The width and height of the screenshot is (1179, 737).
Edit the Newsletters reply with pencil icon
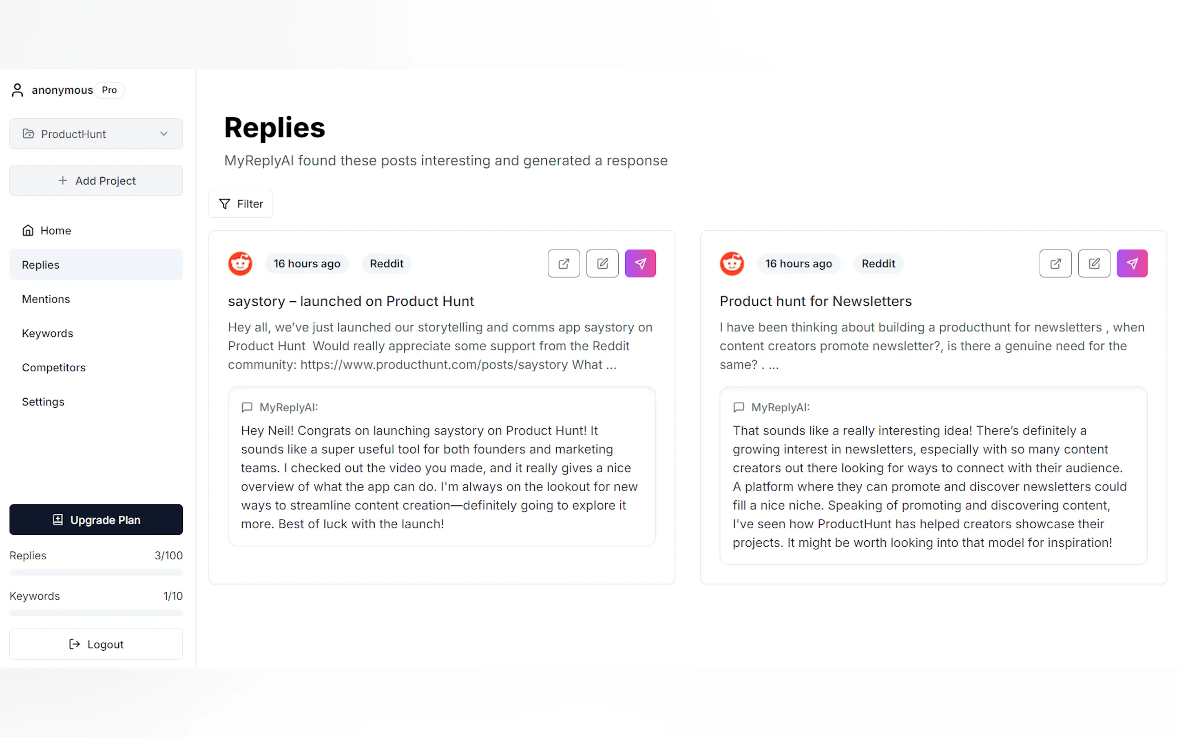1093,264
